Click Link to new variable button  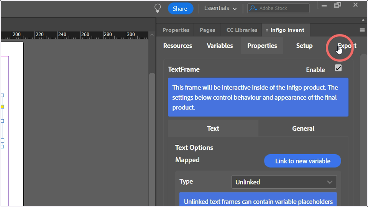(302, 161)
